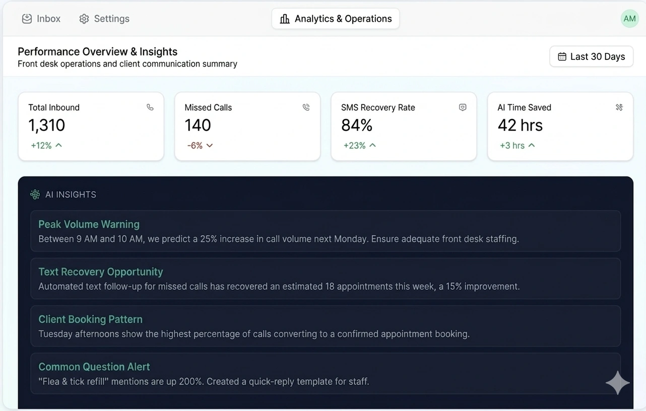The height and width of the screenshot is (411, 646).
Task: Click the phone icon on Total Inbound card
Action: (x=150, y=107)
